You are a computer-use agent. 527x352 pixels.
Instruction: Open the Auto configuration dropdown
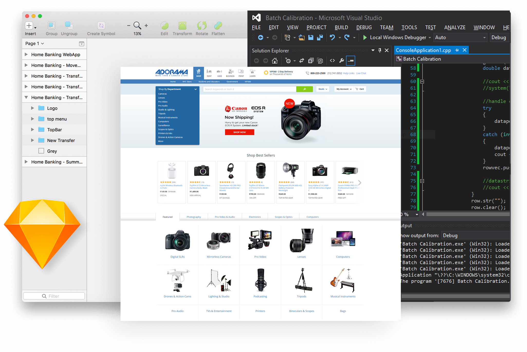[460, 38]
